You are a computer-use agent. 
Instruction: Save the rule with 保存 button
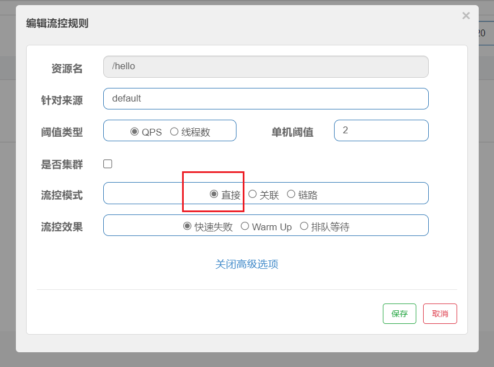[399, 314]
